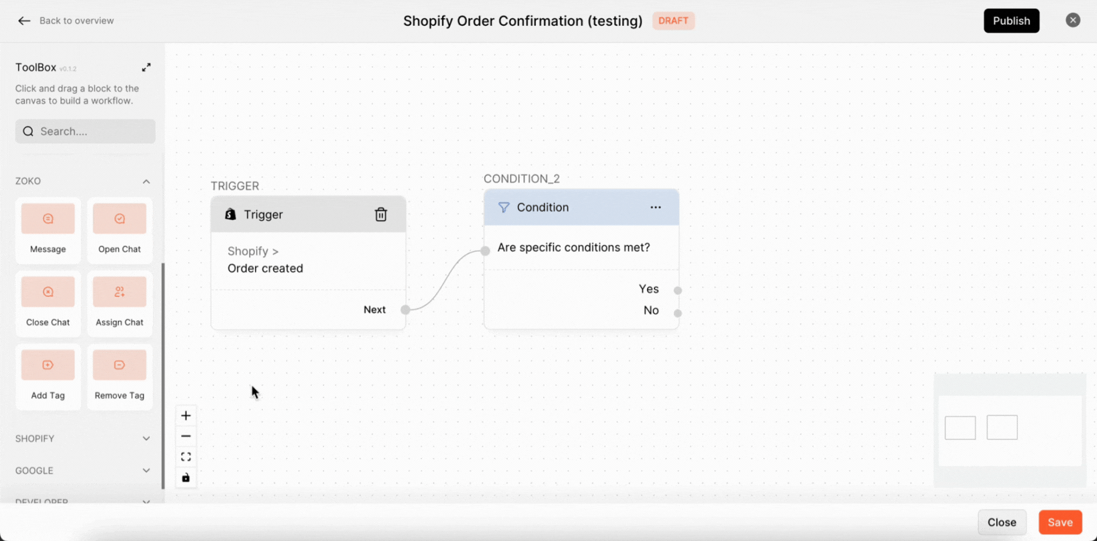The image size is (1097, 541).
Task: Click the CONDITION_2 node label
Action: pyautogui.click(x=522, y=179)
